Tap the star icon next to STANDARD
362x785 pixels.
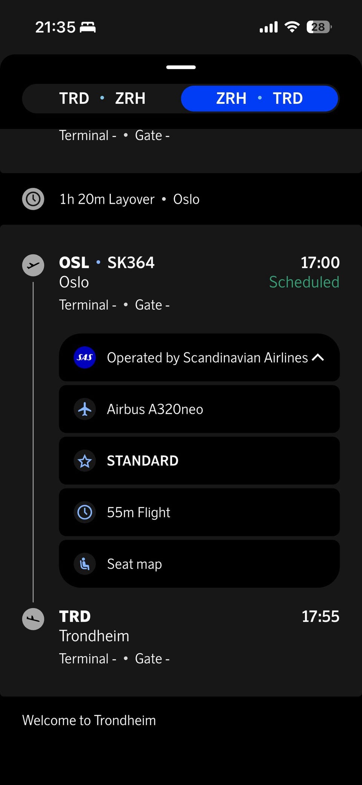click(x=85, y=461)
